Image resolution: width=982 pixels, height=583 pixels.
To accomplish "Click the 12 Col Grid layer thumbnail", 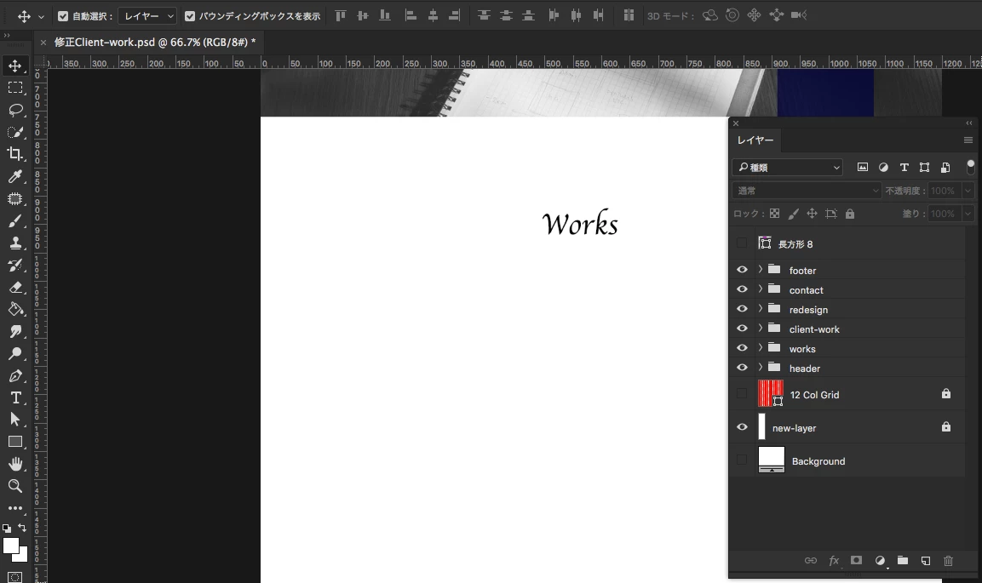I will pos(770,393).
